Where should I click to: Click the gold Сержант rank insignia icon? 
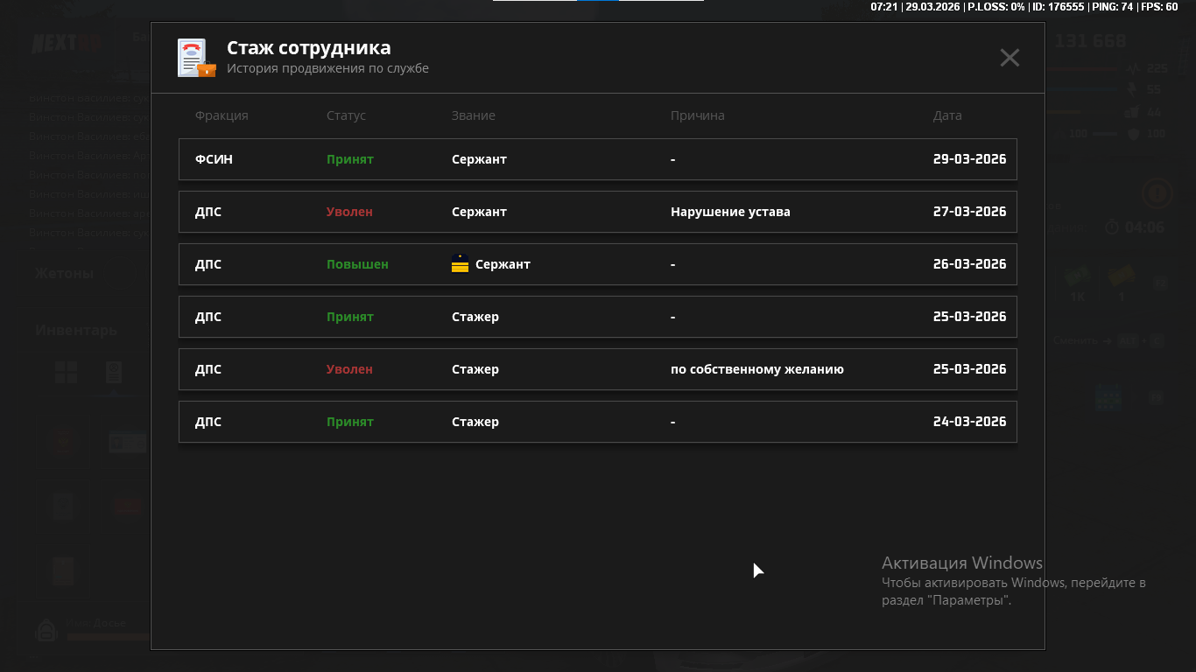pos(460,264)
